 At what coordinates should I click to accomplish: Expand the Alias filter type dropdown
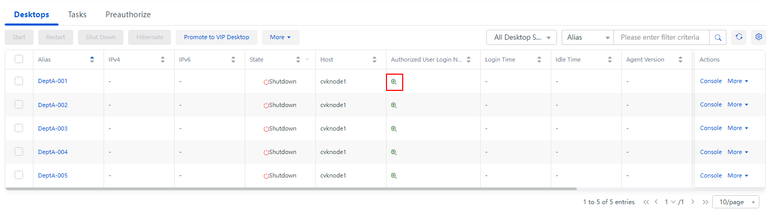(588, 37)
